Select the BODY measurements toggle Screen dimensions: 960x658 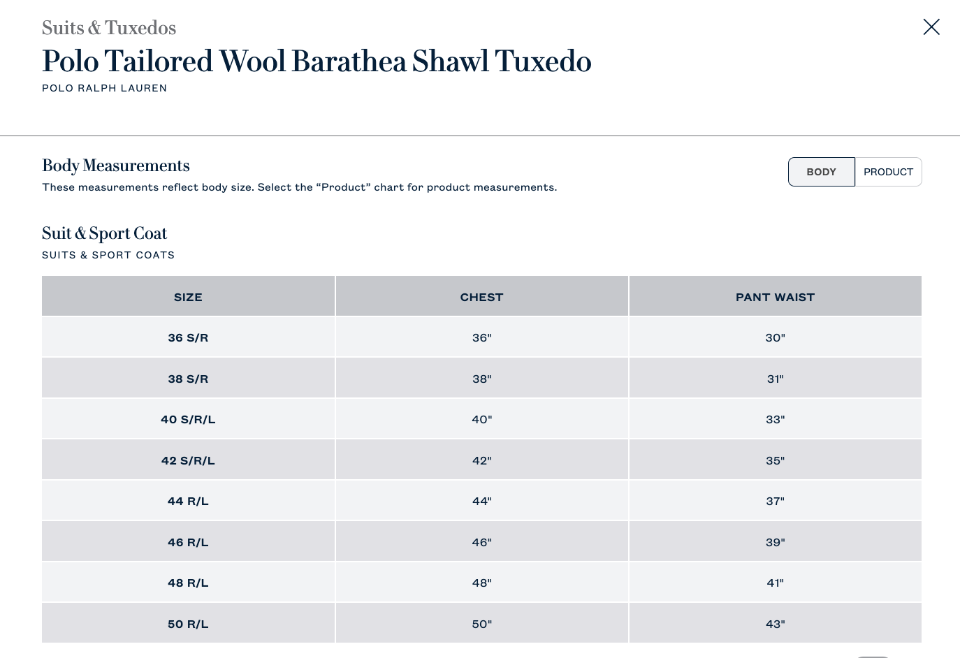click(x=822, y=172)
